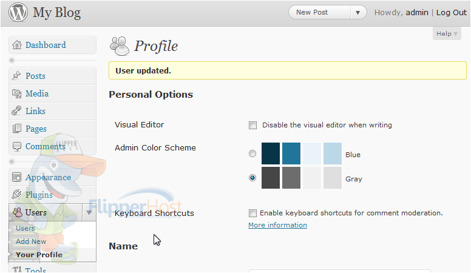
Task: Click the My Blog site title
Action: [x=57, y=13]
